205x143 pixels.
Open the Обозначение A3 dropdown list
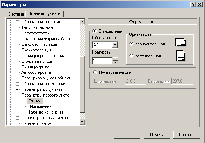[115, 45]
